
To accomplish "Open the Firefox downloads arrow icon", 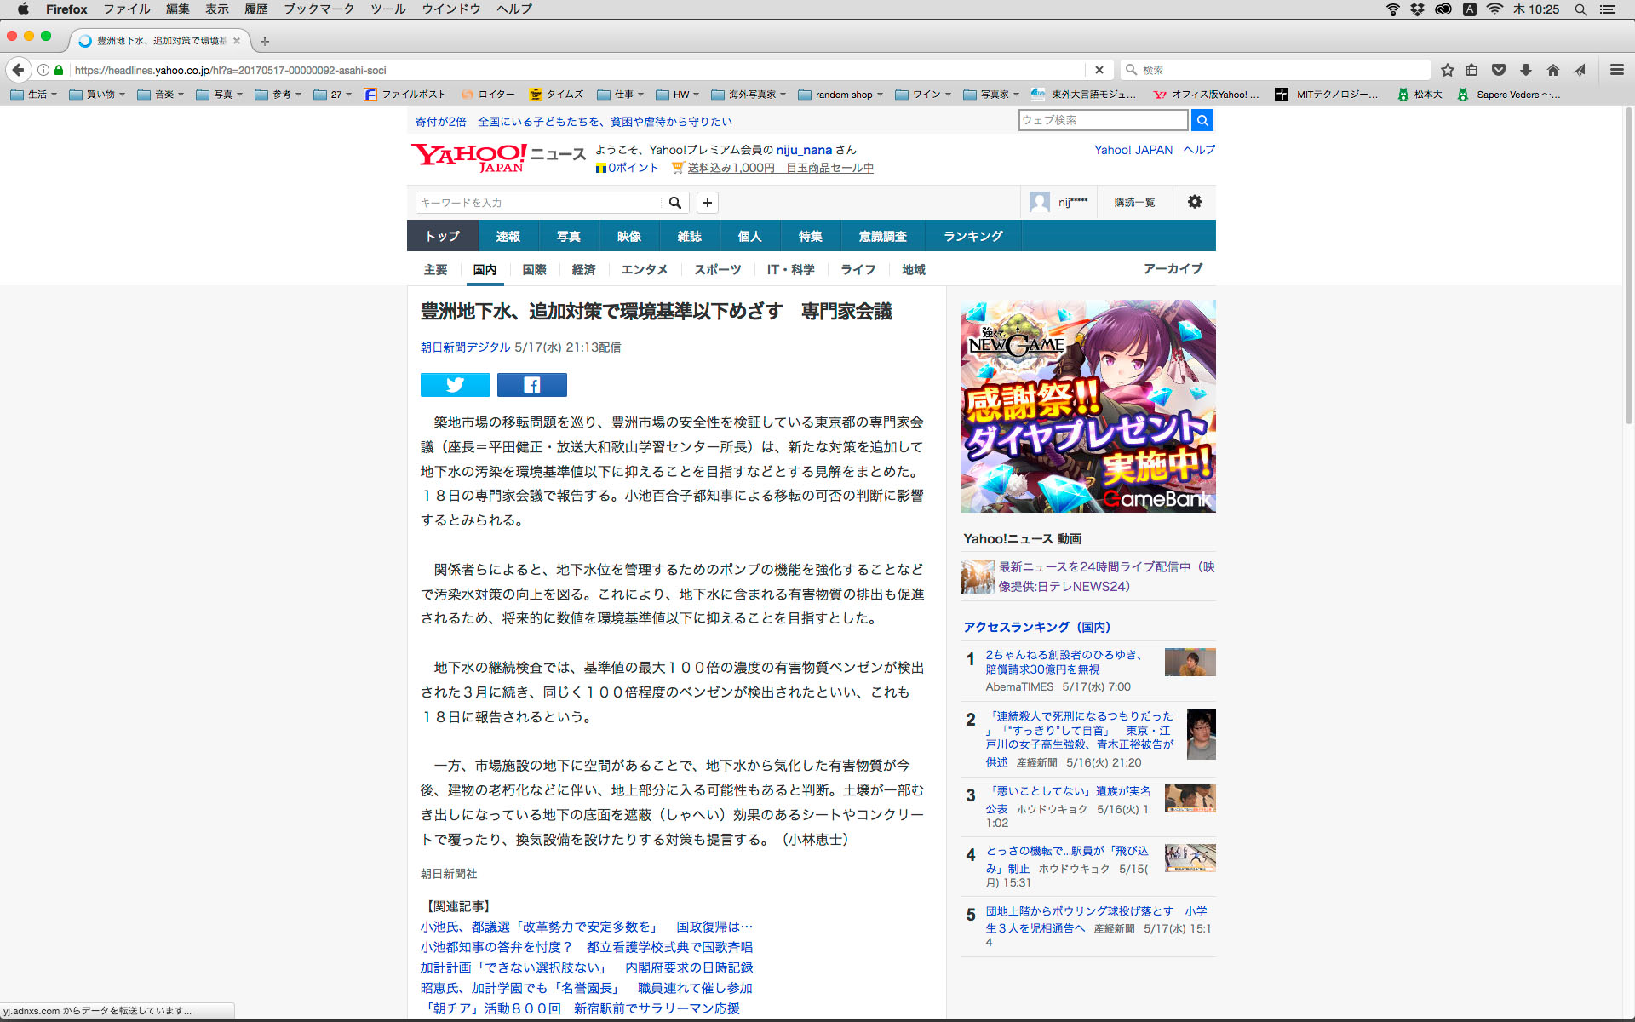I will click(1526, 70).
